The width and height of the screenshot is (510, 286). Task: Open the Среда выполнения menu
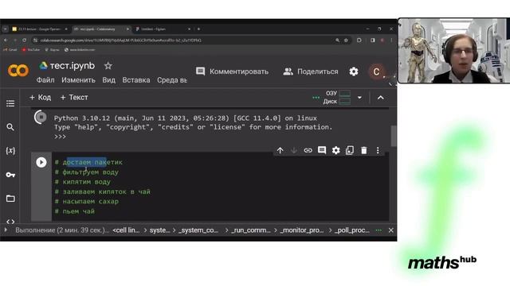[x=172, y=80]
